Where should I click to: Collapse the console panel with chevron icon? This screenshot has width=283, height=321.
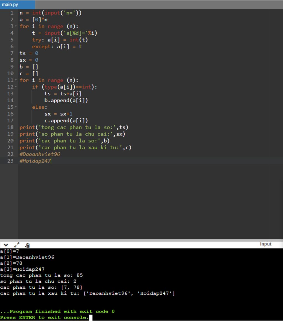click(6, 245)
